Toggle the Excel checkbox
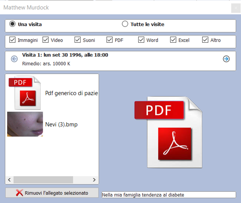Viewport: 241px width, 203px height. (173, 40)
